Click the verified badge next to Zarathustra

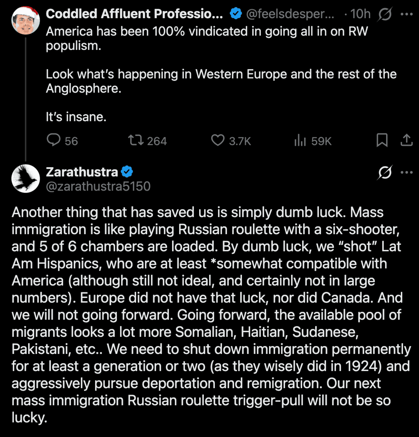pos(127,172)
